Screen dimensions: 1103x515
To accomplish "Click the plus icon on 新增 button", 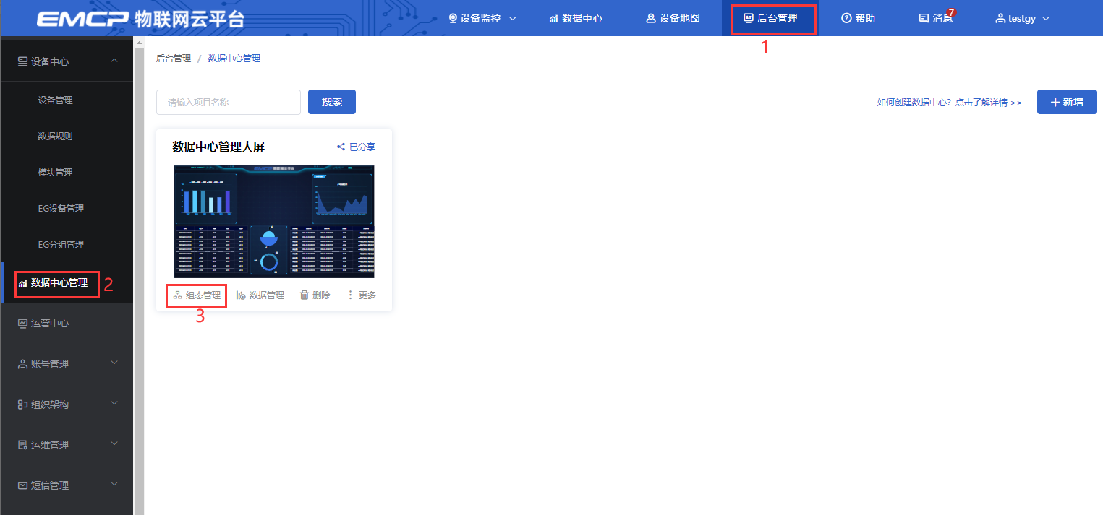I will coord(1055,102).
